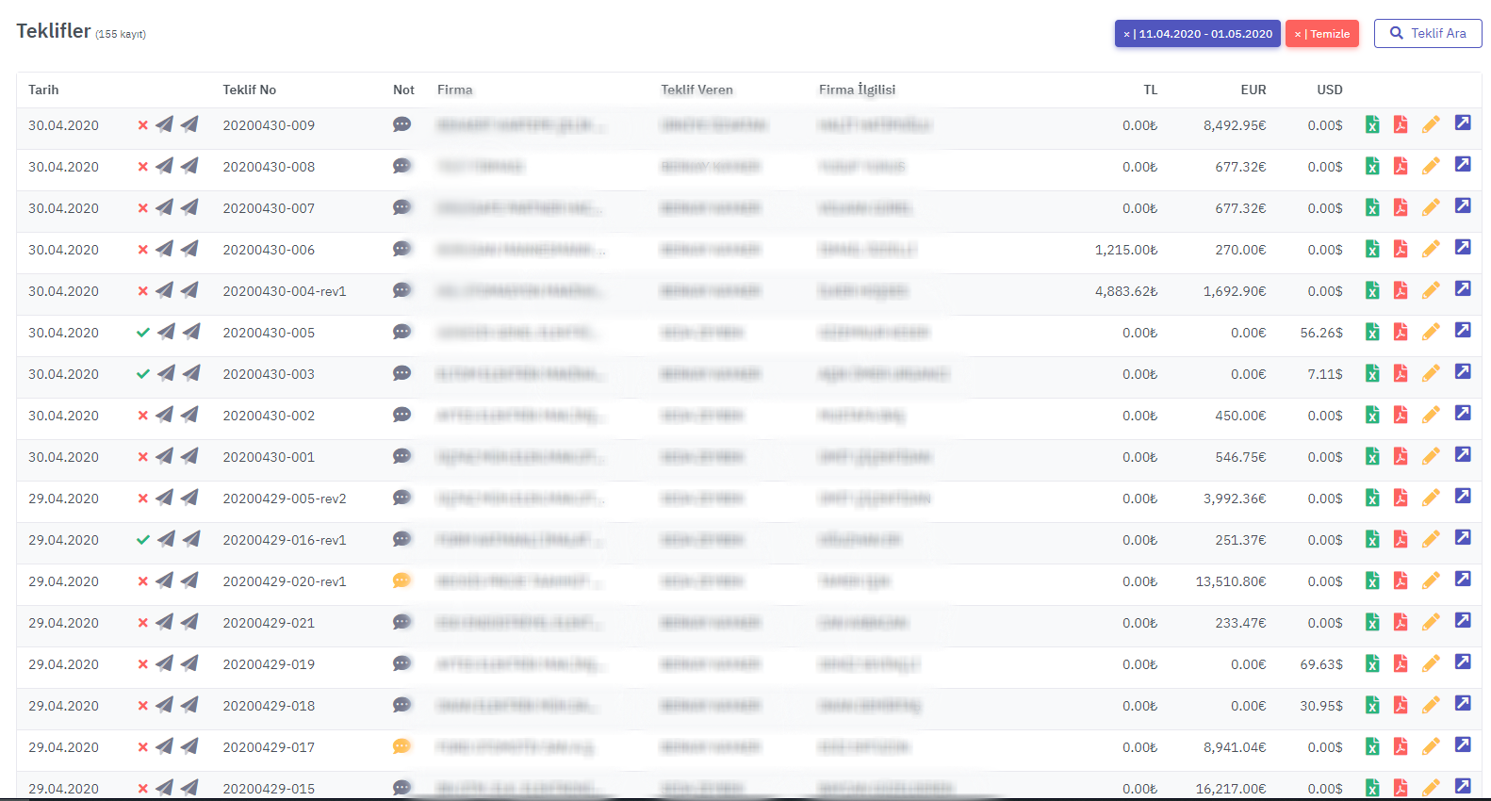The height and width of the screenshot is (801, 1491).
Task: Sort by the Tarih column header
Action: tap(43, 90)
